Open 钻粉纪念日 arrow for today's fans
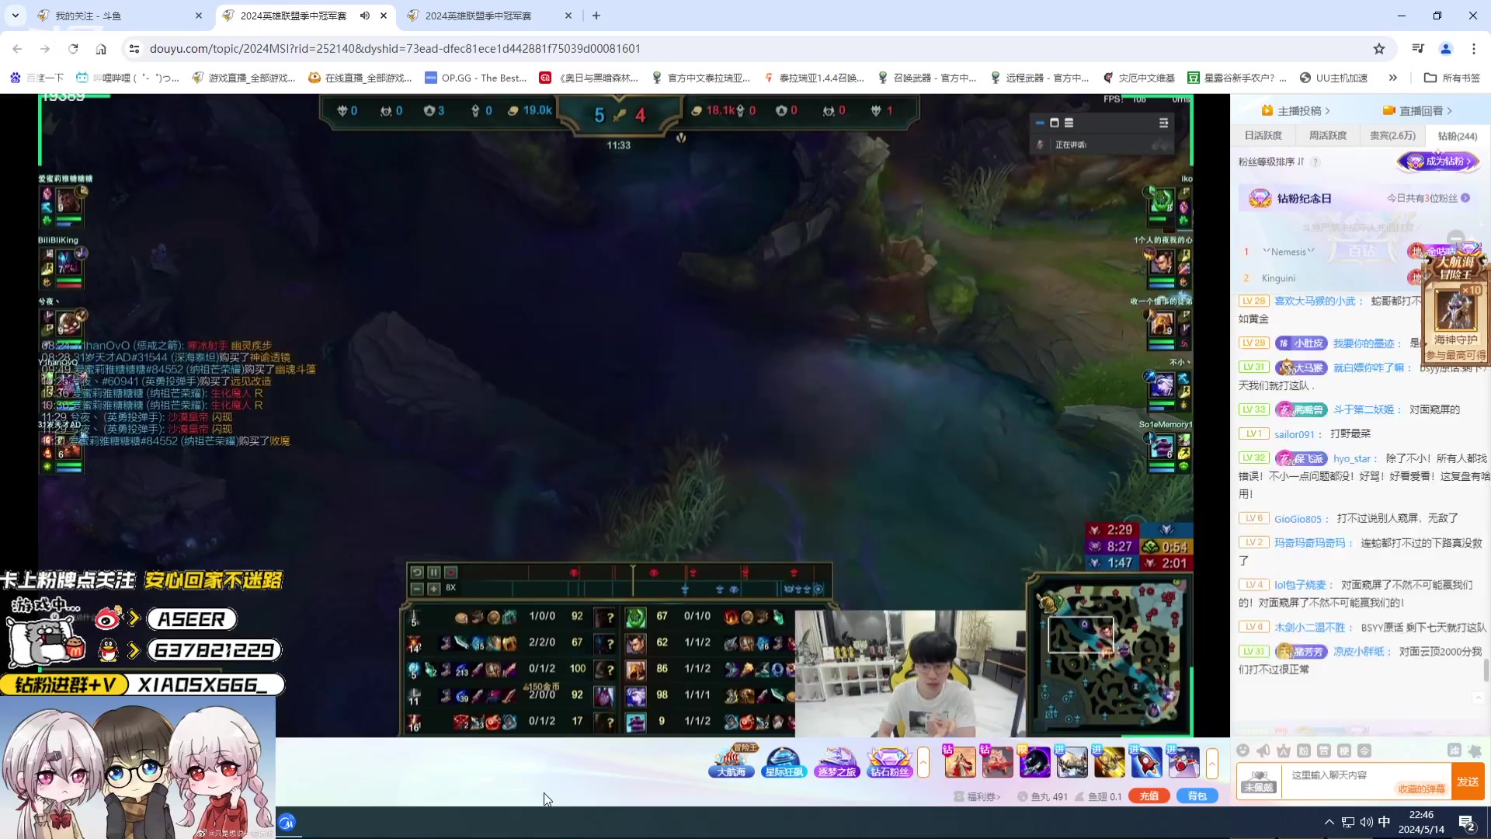Image resolution: width=1491 pixels, height=839 pixels. 1465,198
